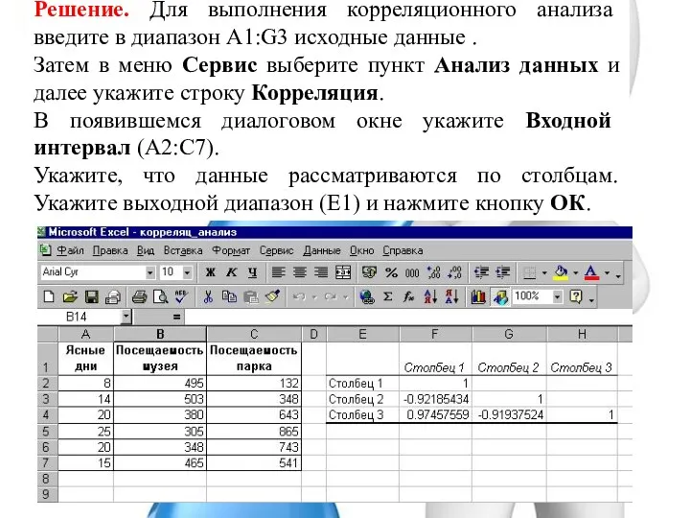Image resolution: width=690 pixels, height=518 pixels.
Task: Select row 5 header
Action: 47,432
